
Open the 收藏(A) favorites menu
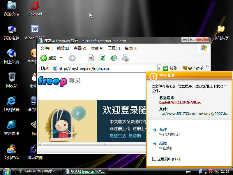pos(97,48)
